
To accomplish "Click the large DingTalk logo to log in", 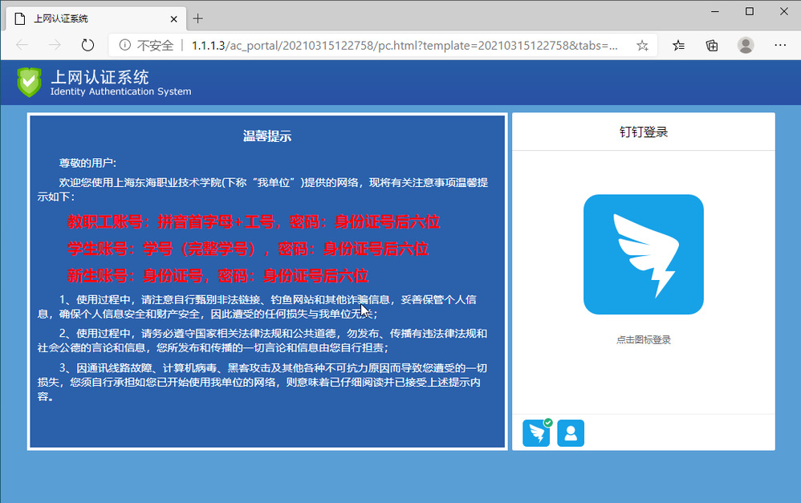I will pos(643,254).
